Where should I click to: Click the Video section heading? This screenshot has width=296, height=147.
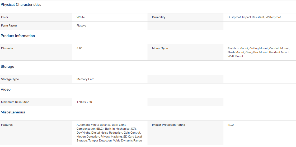click(6, 89)
